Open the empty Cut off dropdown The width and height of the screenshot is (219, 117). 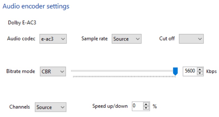[191, 39]
